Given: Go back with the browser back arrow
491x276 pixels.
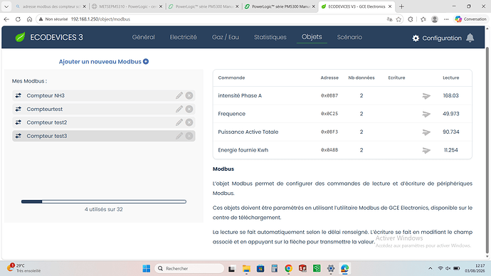Looking at the screenshot, I should coord(6,19).
